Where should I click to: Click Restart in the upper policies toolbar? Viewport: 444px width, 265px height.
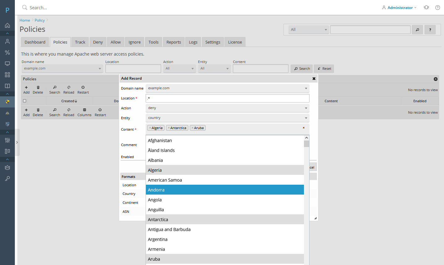[83, 90]
